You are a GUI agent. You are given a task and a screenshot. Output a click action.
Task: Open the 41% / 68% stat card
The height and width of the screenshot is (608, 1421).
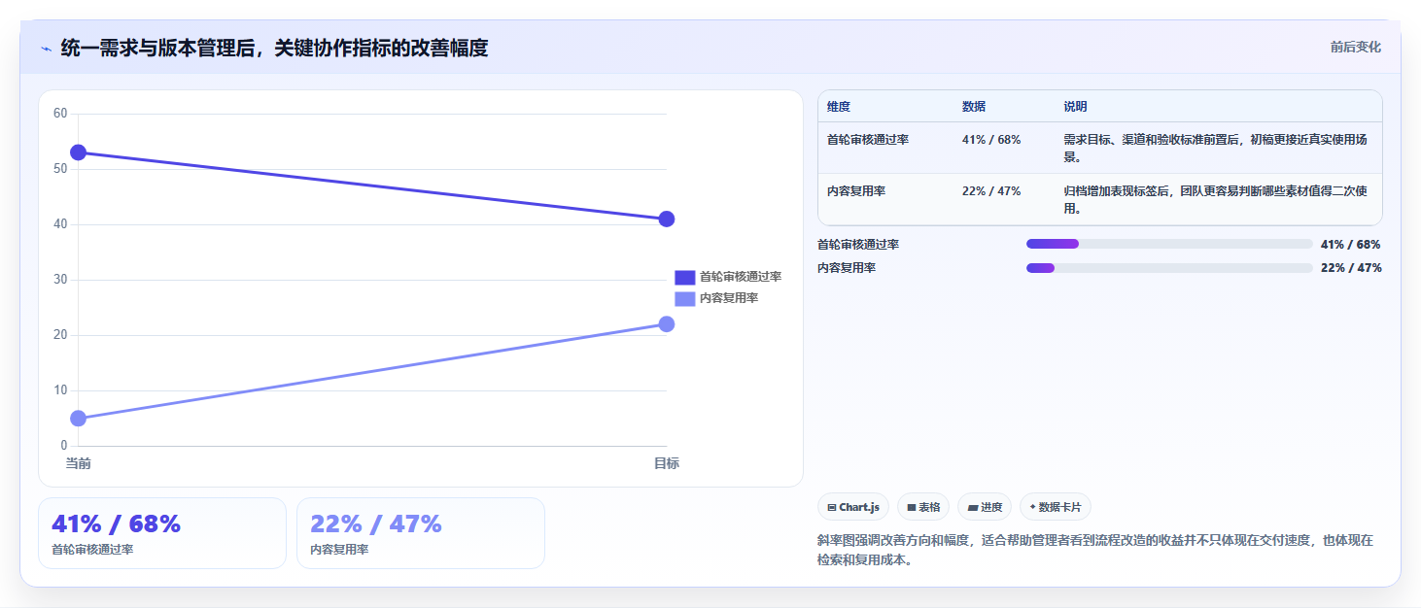(162, 533)
